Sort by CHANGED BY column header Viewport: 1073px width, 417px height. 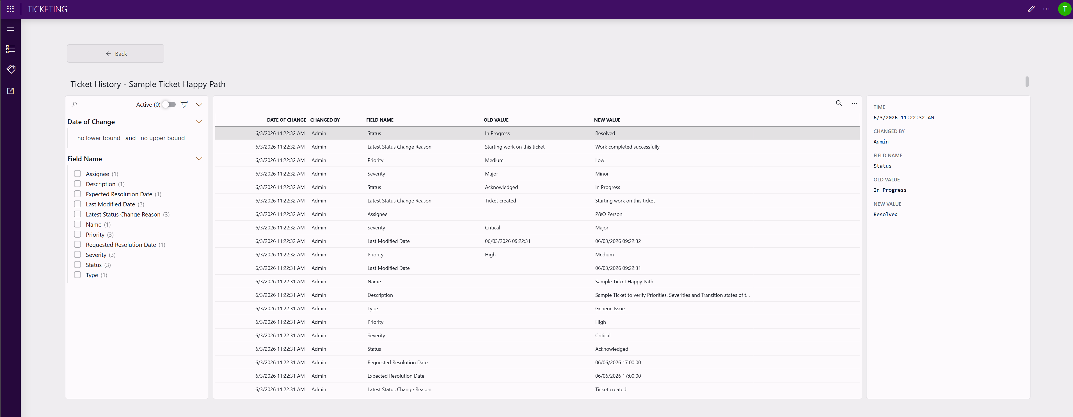(325, 120)
